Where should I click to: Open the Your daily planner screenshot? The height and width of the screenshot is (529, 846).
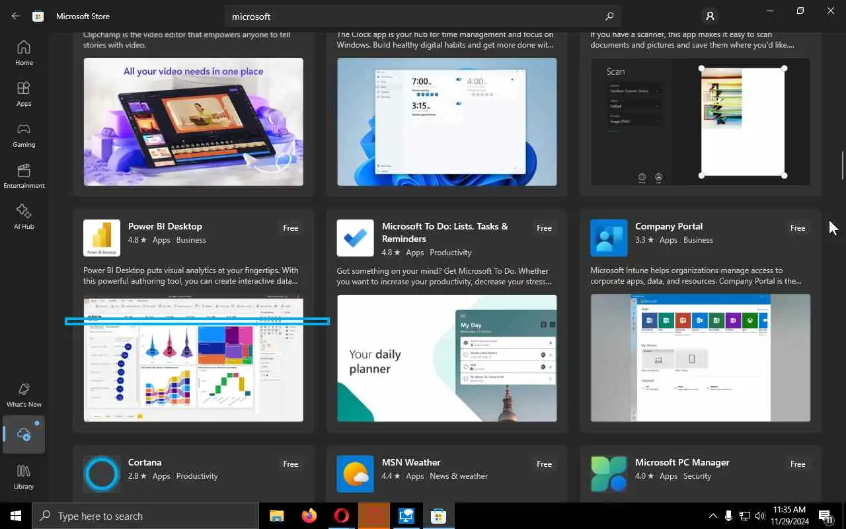[447, 358]
